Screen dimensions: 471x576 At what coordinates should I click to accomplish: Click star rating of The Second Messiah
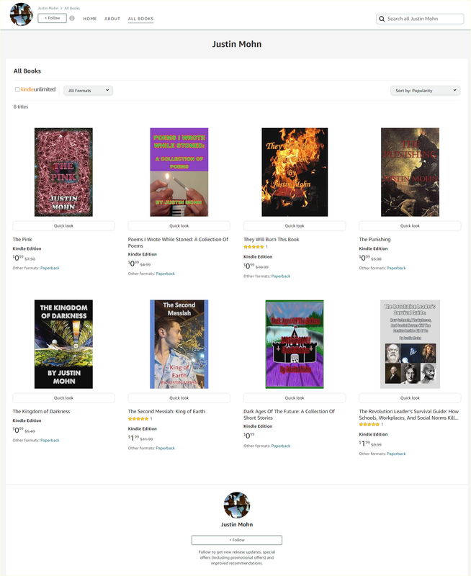pos(138,419)
